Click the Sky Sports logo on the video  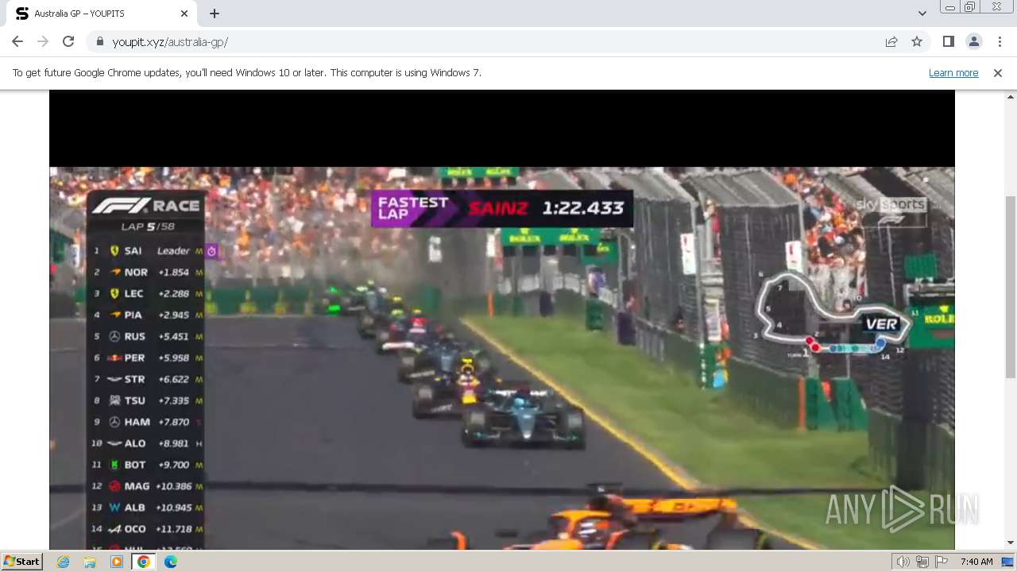pos(891,211)
